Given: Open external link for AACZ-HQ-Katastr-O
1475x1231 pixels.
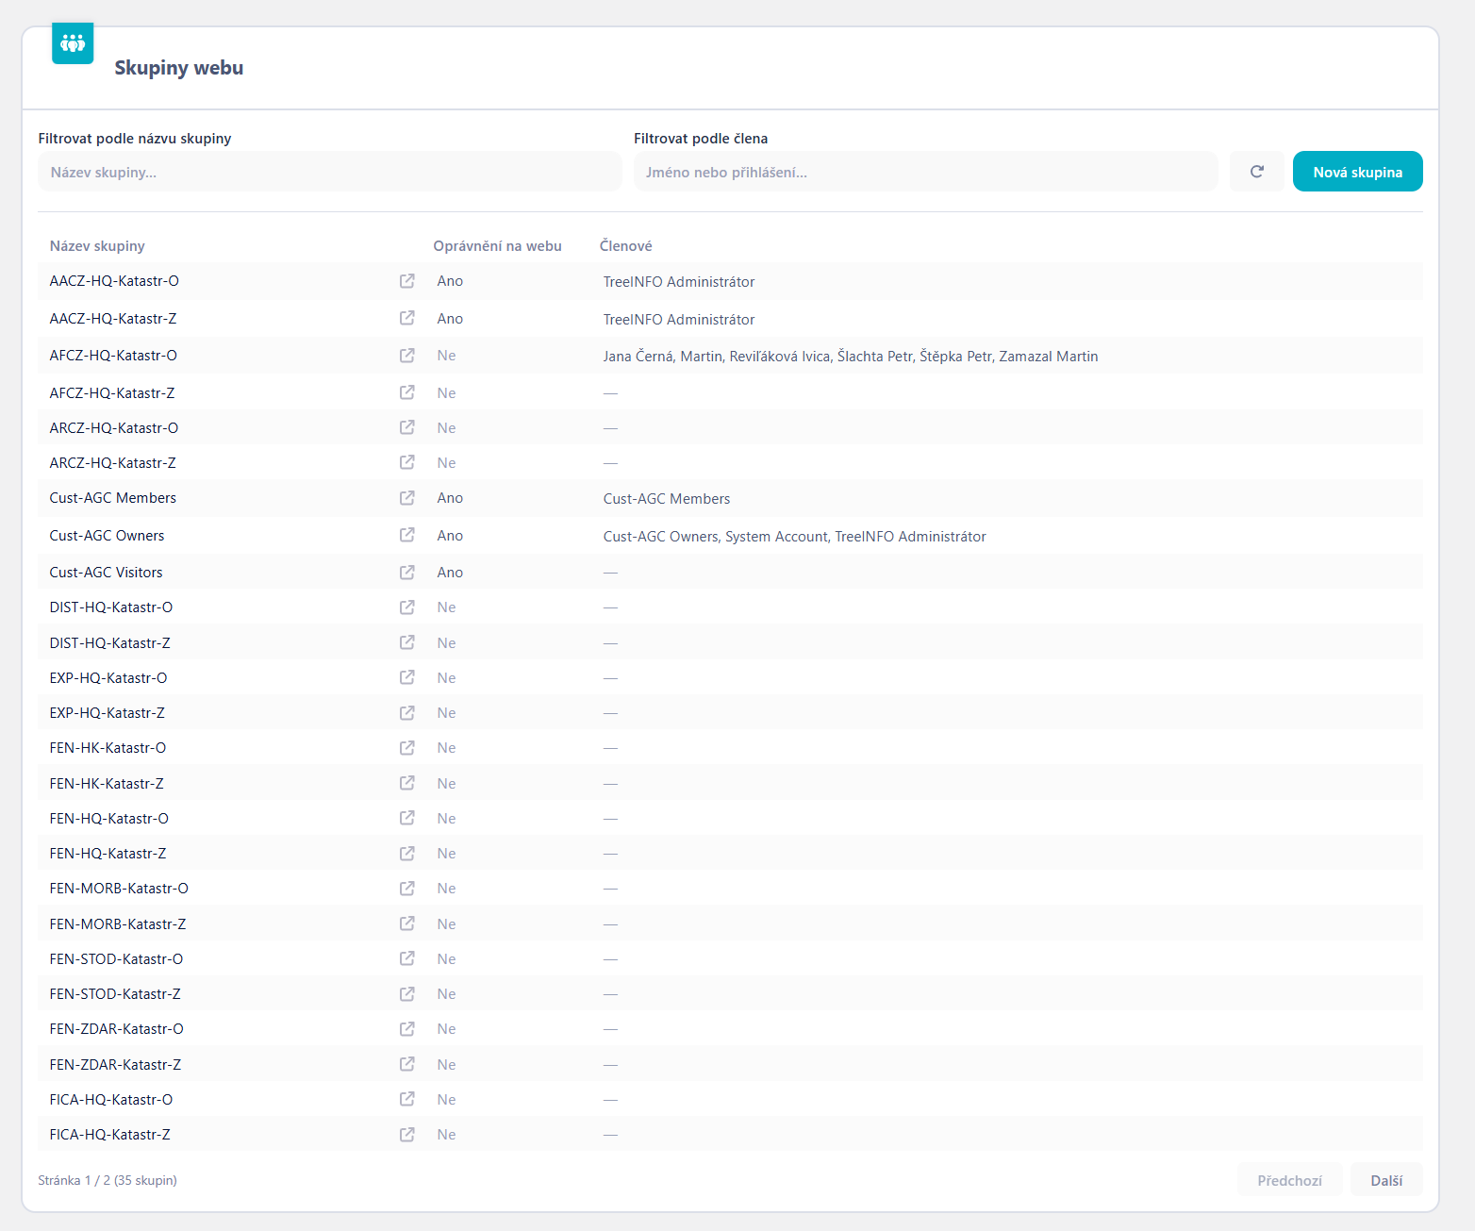Looking at the screenshot, I should 407,281.
